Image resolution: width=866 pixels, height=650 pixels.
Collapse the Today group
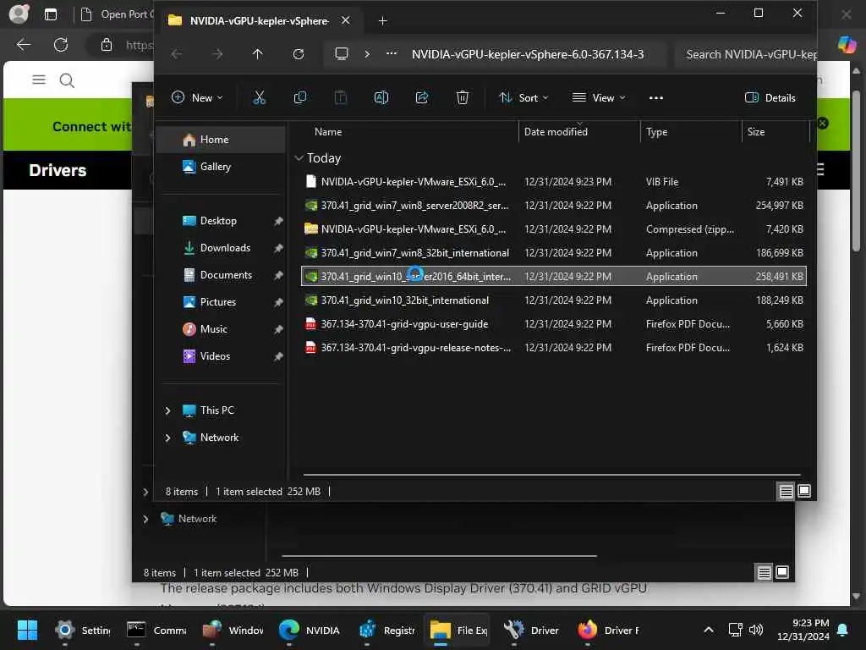click(x=299, y=158)
